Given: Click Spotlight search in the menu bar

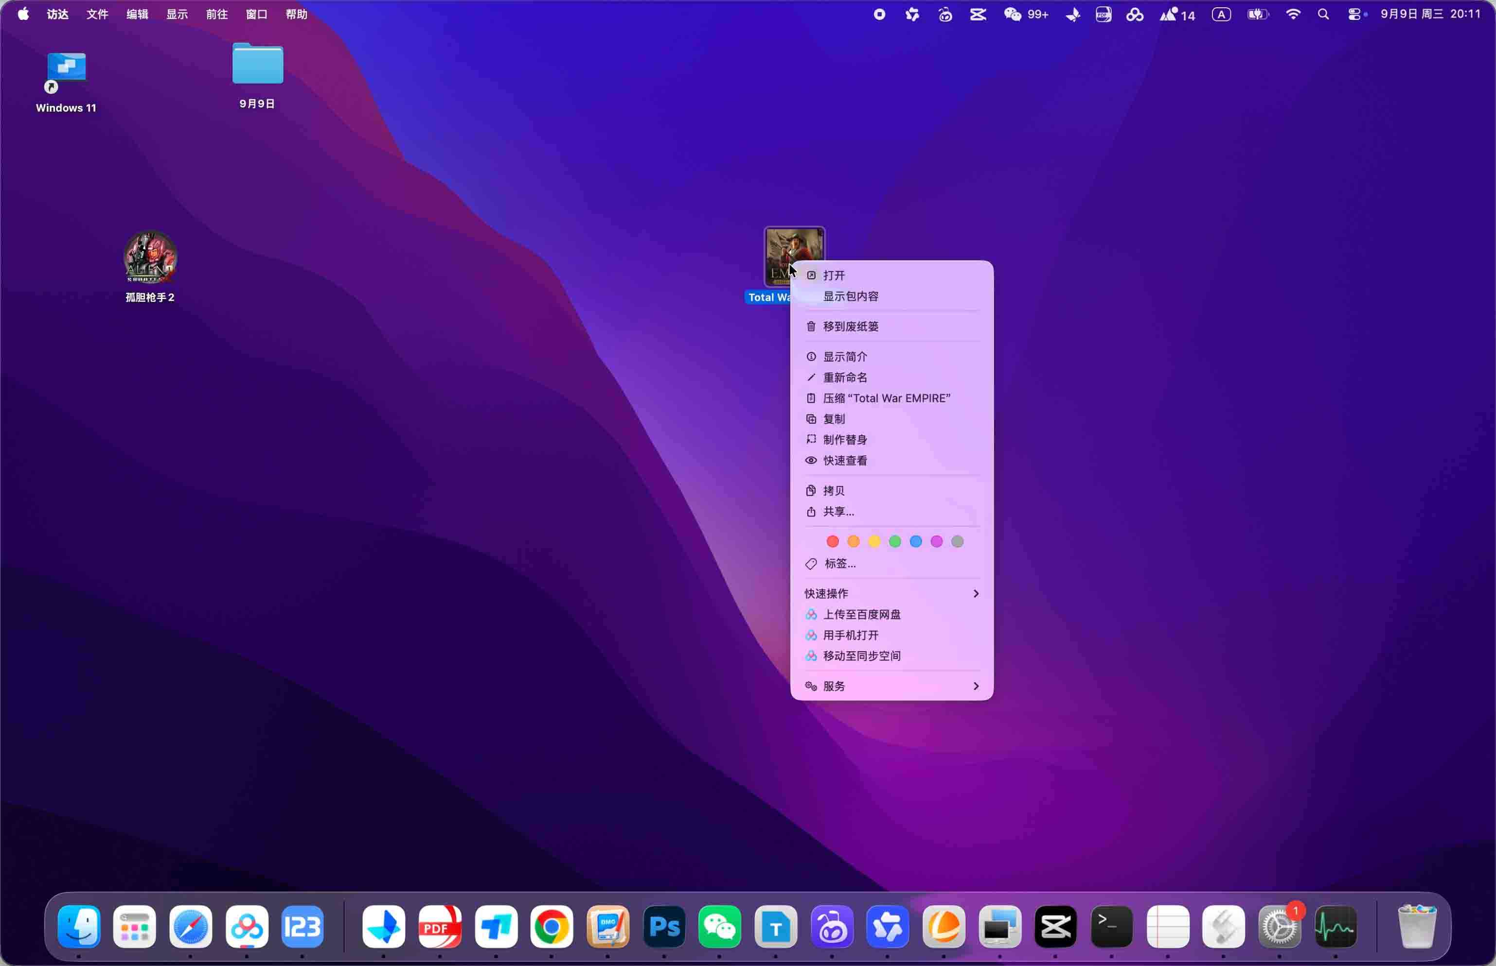Looking at the screenshot, I should (x=1323, y=14).
